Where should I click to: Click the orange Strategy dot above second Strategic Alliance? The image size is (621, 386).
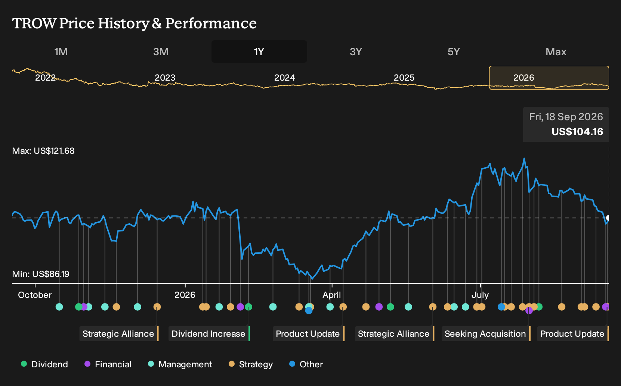433,307
